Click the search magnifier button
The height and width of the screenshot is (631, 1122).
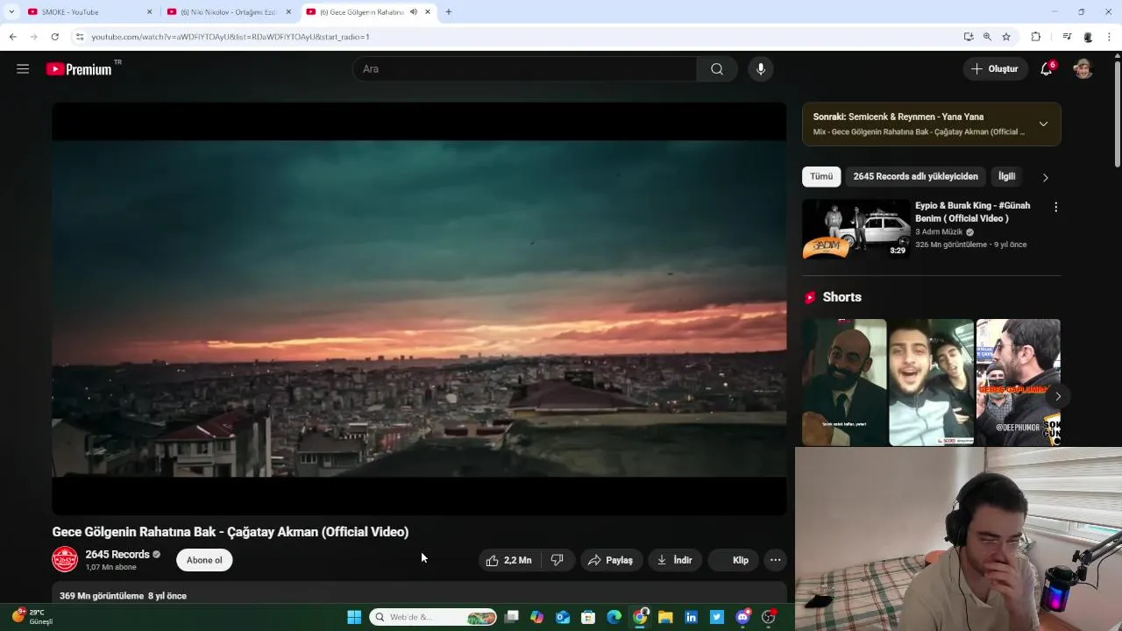pyautogui.click(x=717, y=69)
